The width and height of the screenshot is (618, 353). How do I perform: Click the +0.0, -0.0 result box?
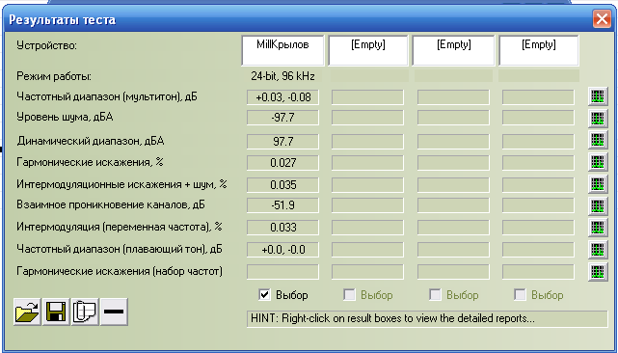coord(283,249)
